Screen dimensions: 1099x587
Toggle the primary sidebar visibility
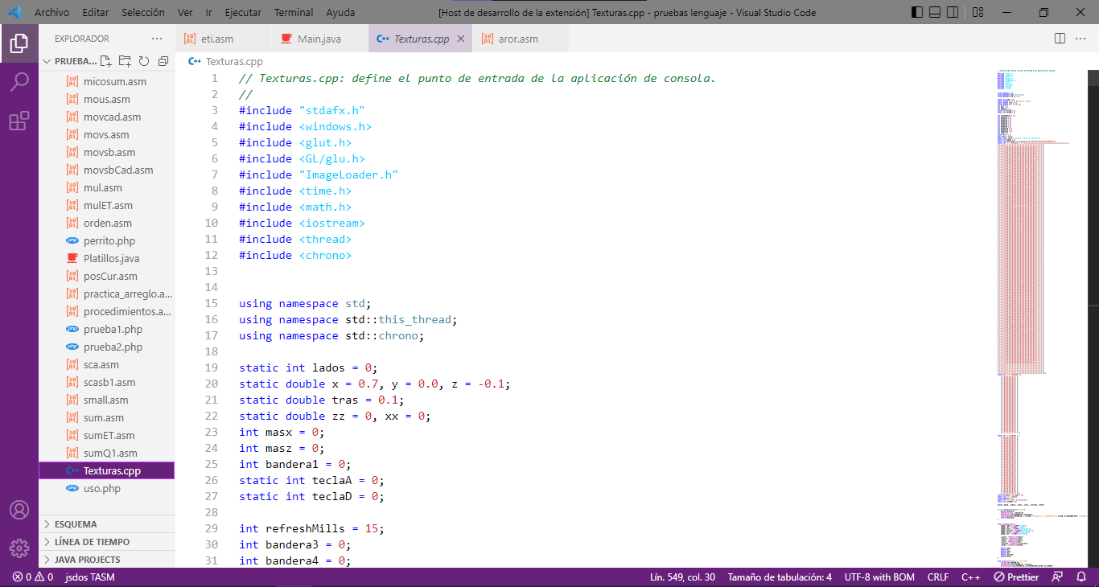(x=916, y=12)
